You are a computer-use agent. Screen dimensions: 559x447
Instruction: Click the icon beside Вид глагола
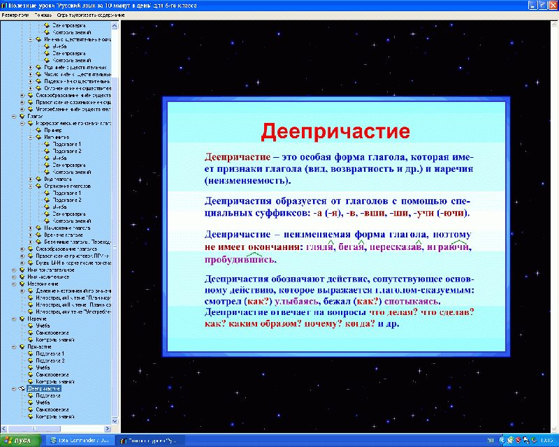[38, 179]
